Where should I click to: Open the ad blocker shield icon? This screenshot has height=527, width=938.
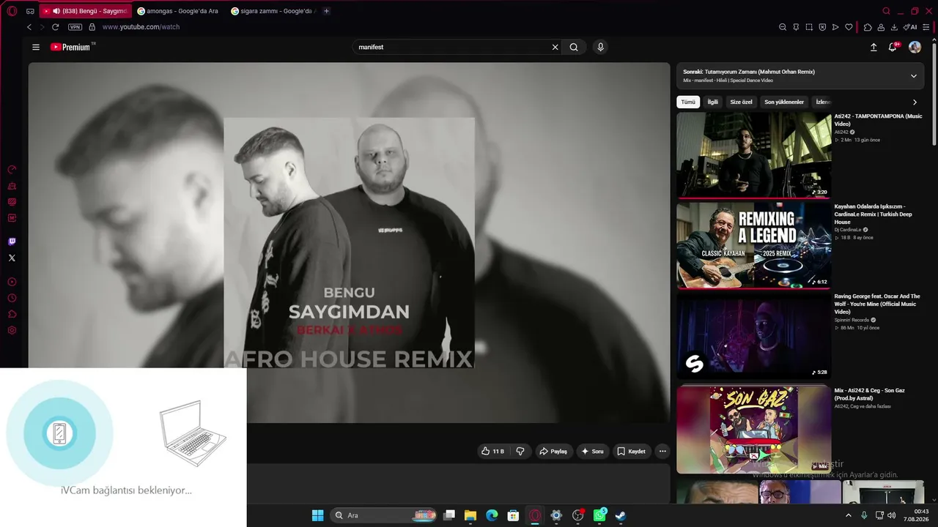tap(822, 27)
